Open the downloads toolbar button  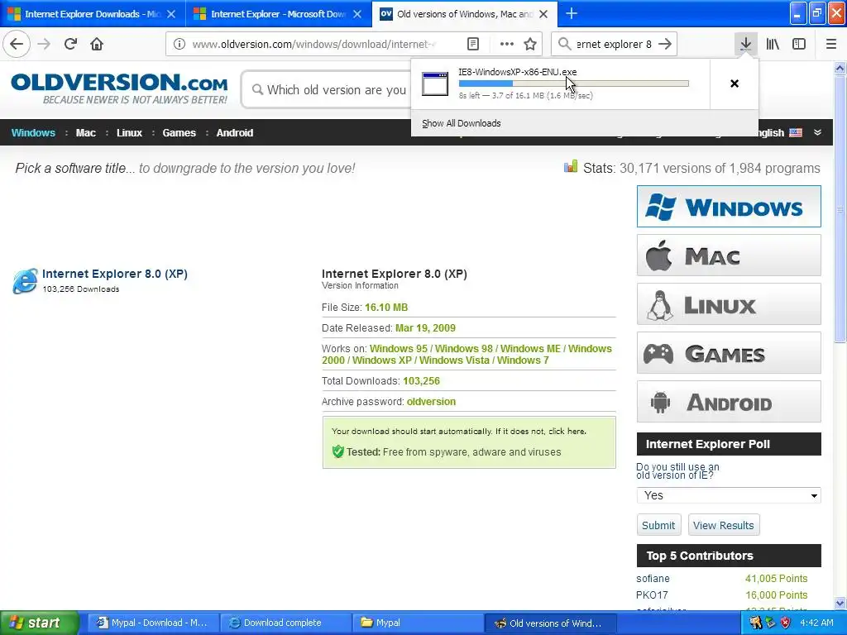[x=745, y=44]
